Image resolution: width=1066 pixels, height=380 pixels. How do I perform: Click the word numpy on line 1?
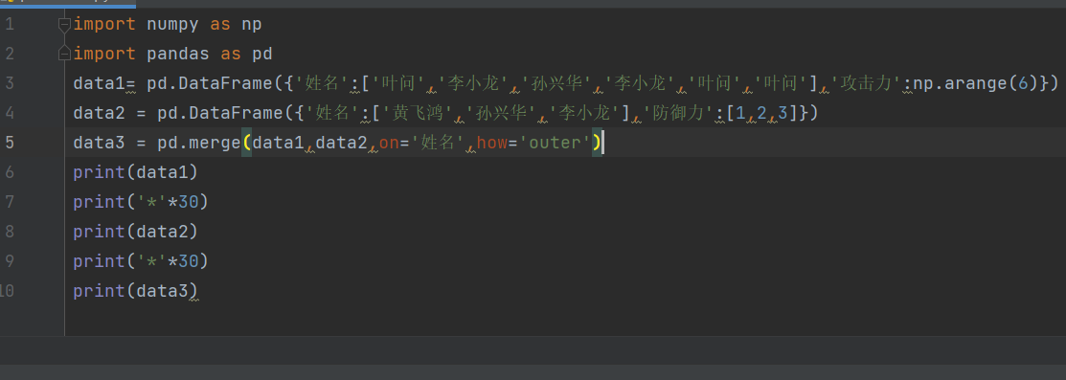172,25
